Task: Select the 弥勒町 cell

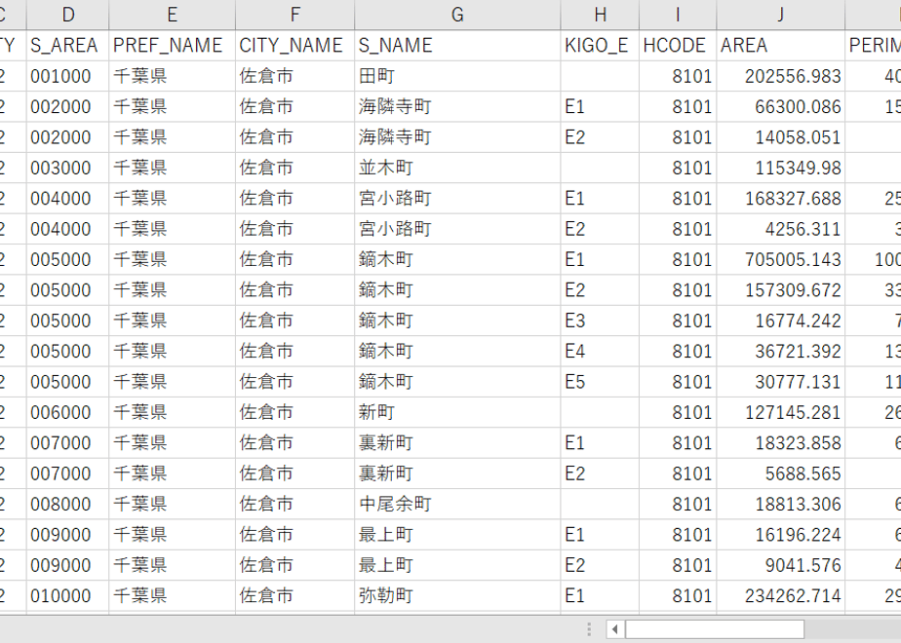Action: (x=457, y=596)
